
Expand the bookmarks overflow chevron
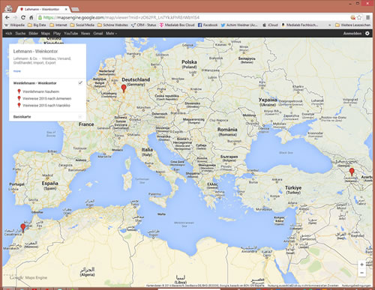(329, 25)
